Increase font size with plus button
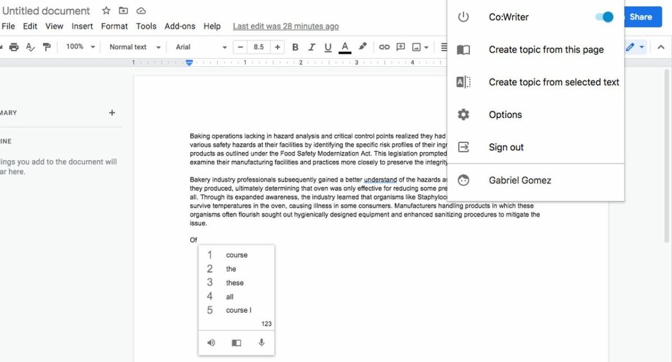The height and width of the screenshot is (362, 672). (x=277, y=47)
